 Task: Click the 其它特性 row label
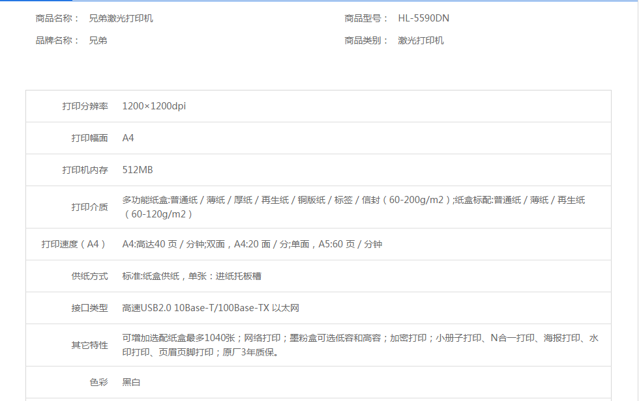point(90,345)
